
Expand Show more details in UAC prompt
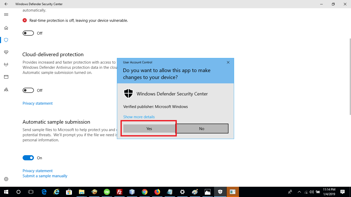coord(139,117)
